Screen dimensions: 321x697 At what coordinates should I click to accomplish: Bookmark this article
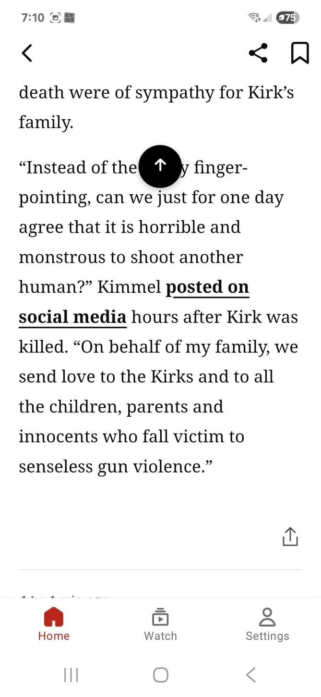(x=300, y=53)
